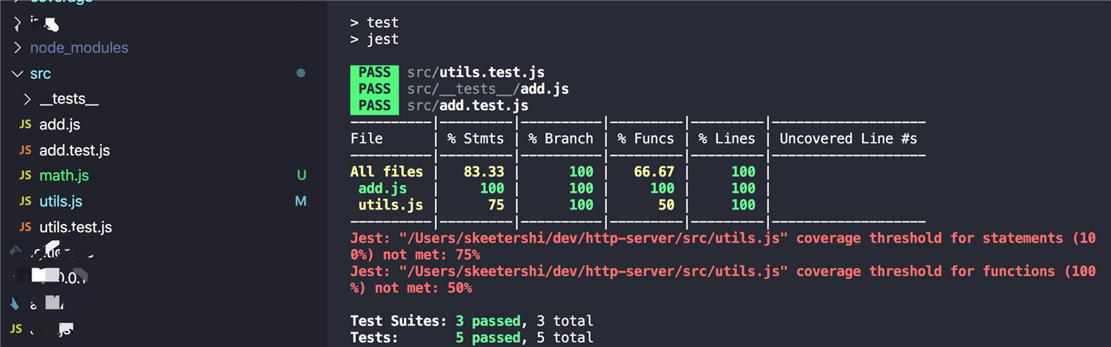Image resolution: width=1111 pixels, height=347 pixels.
Task: Click the 100 functions value in add.js row
Action: point(662,188)
